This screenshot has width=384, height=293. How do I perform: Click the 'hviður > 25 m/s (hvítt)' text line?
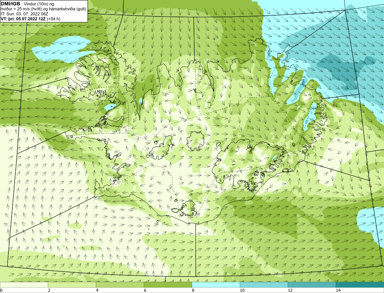pyautogui.click(x=44, y=9)
